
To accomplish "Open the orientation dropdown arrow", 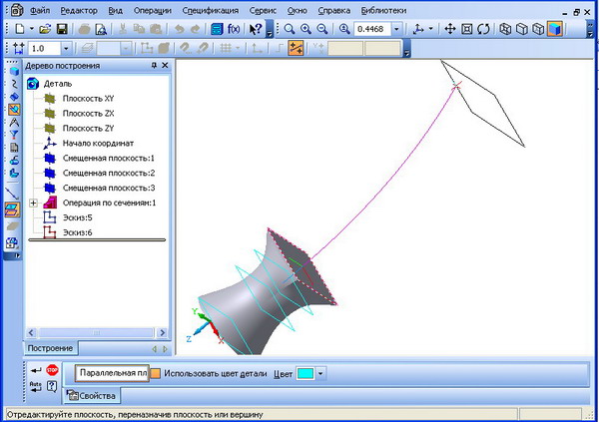I will click(x=431, y=29).
